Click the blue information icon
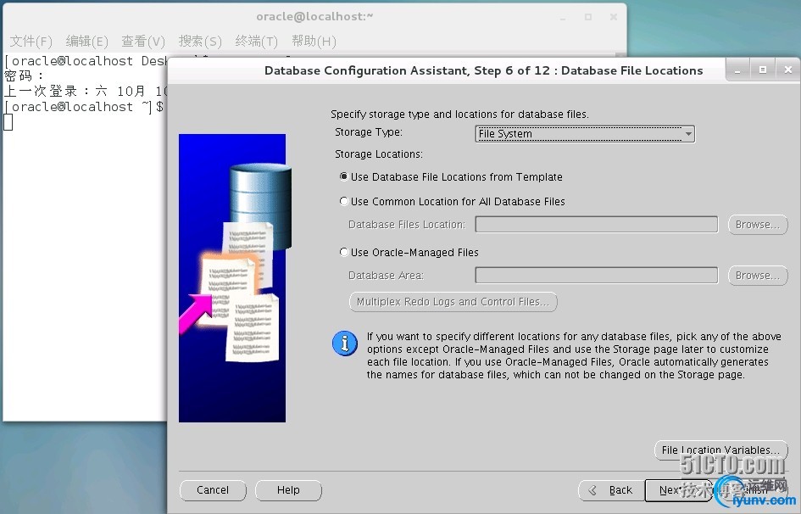801x514 pixels. (345, 343)
